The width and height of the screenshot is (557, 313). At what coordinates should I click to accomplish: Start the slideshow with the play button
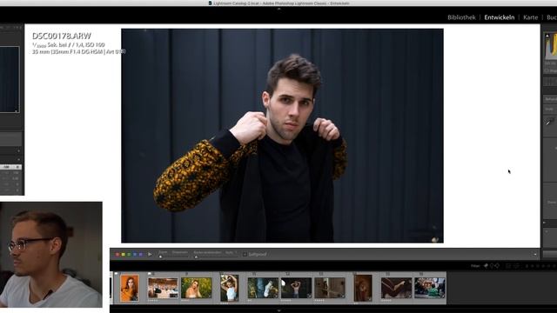(150, 255)
